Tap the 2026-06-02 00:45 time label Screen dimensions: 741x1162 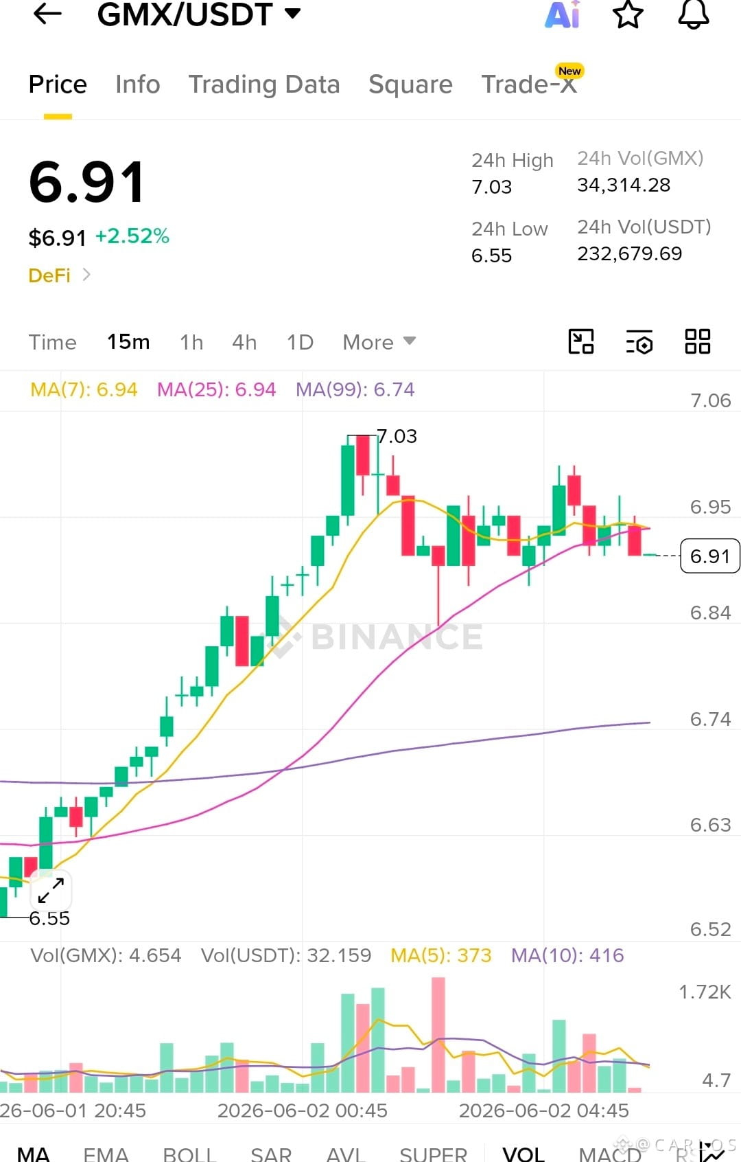(303, 1110)
